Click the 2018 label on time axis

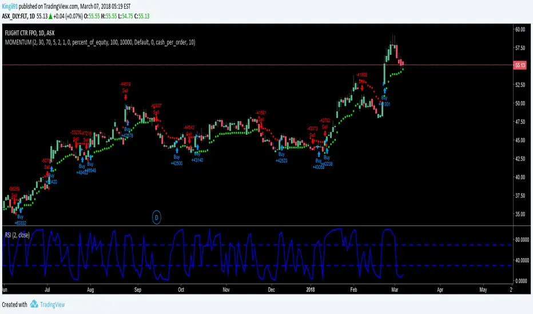(311, 289)
